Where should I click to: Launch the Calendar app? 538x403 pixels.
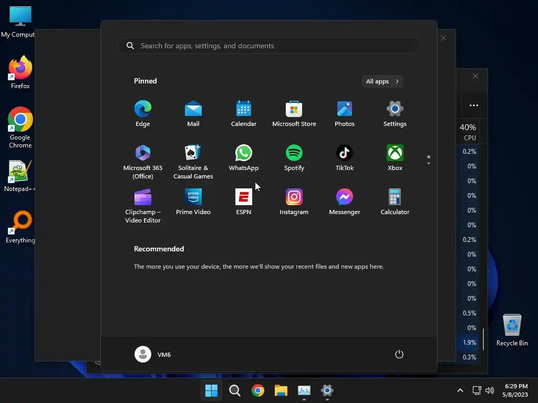tap(244, 114)
